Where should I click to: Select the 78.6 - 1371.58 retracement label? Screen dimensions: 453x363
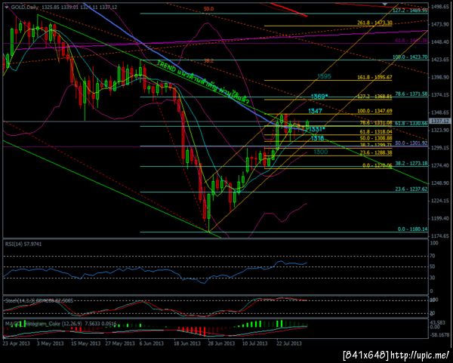pyautogui.click(x=411, y=94)
